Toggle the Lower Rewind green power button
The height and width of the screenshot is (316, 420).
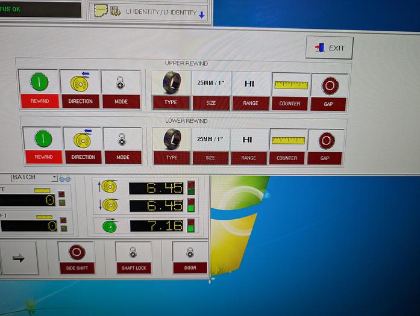click(x=43, y=139)
